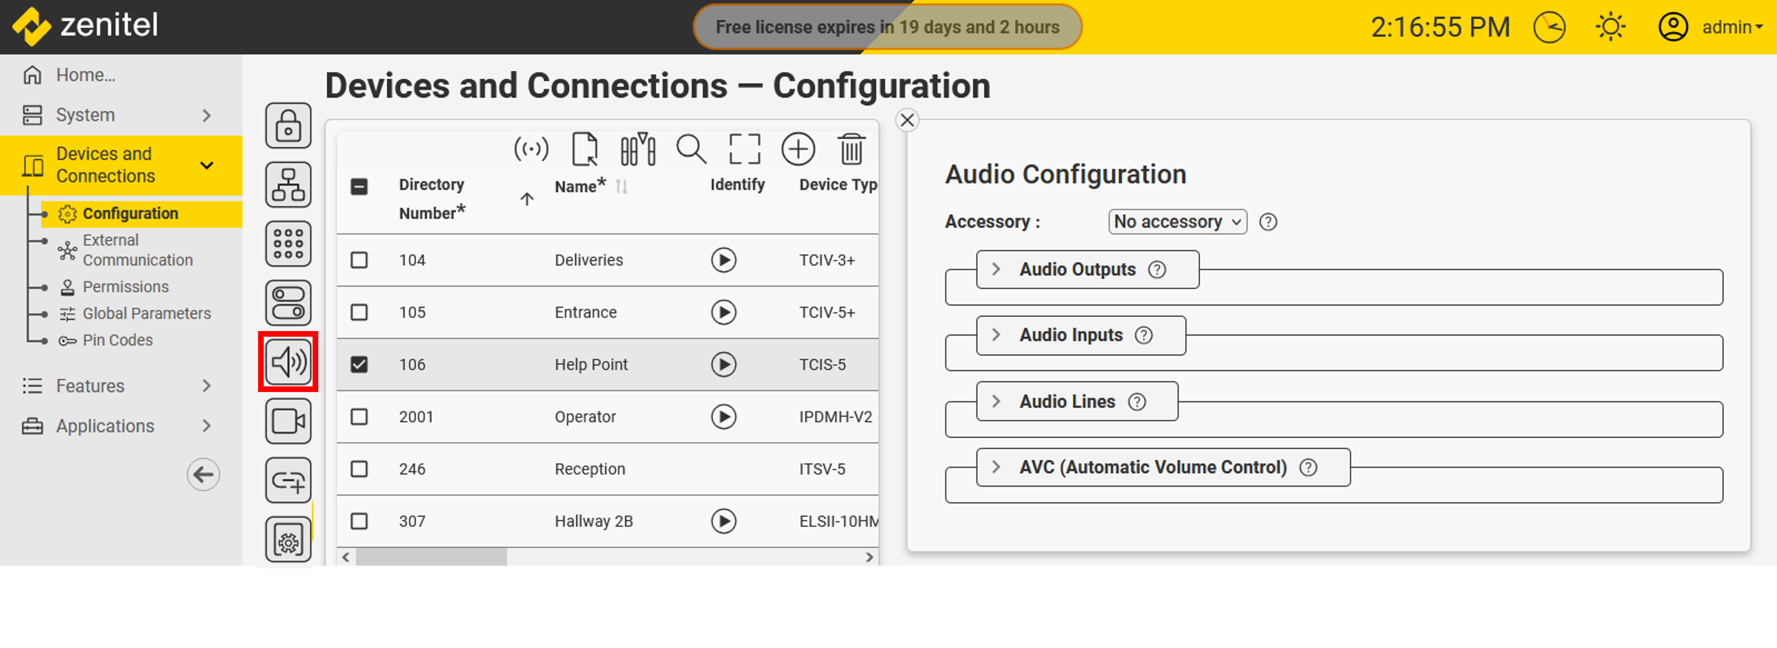Uncheck the box for device 106 Help Point
Viewport: 1777px width, 648px height.
click(x=359, y=365)
